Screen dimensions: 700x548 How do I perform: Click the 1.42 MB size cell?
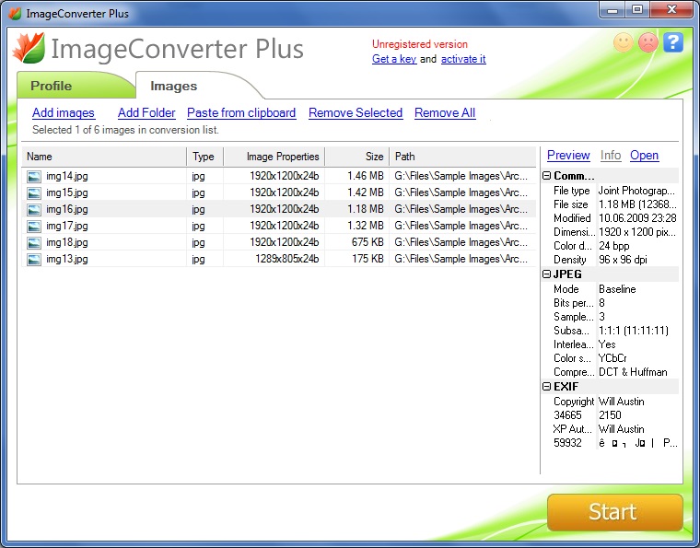pos(365,192)
